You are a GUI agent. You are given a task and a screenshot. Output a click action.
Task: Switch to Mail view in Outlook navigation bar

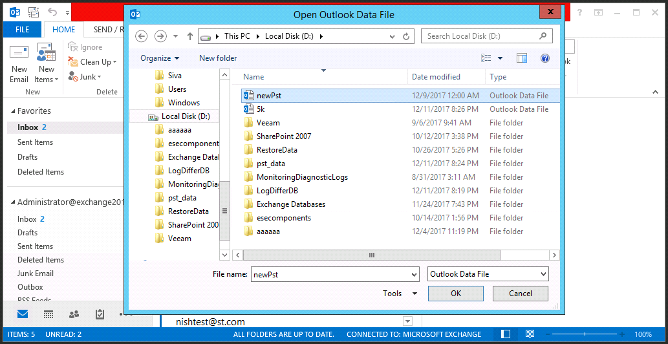tap(23, 315)
